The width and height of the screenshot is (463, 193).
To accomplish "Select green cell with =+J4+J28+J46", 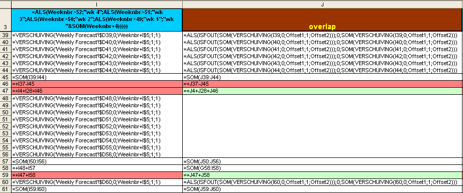I will pyautogui.click(x=322, y=91).
